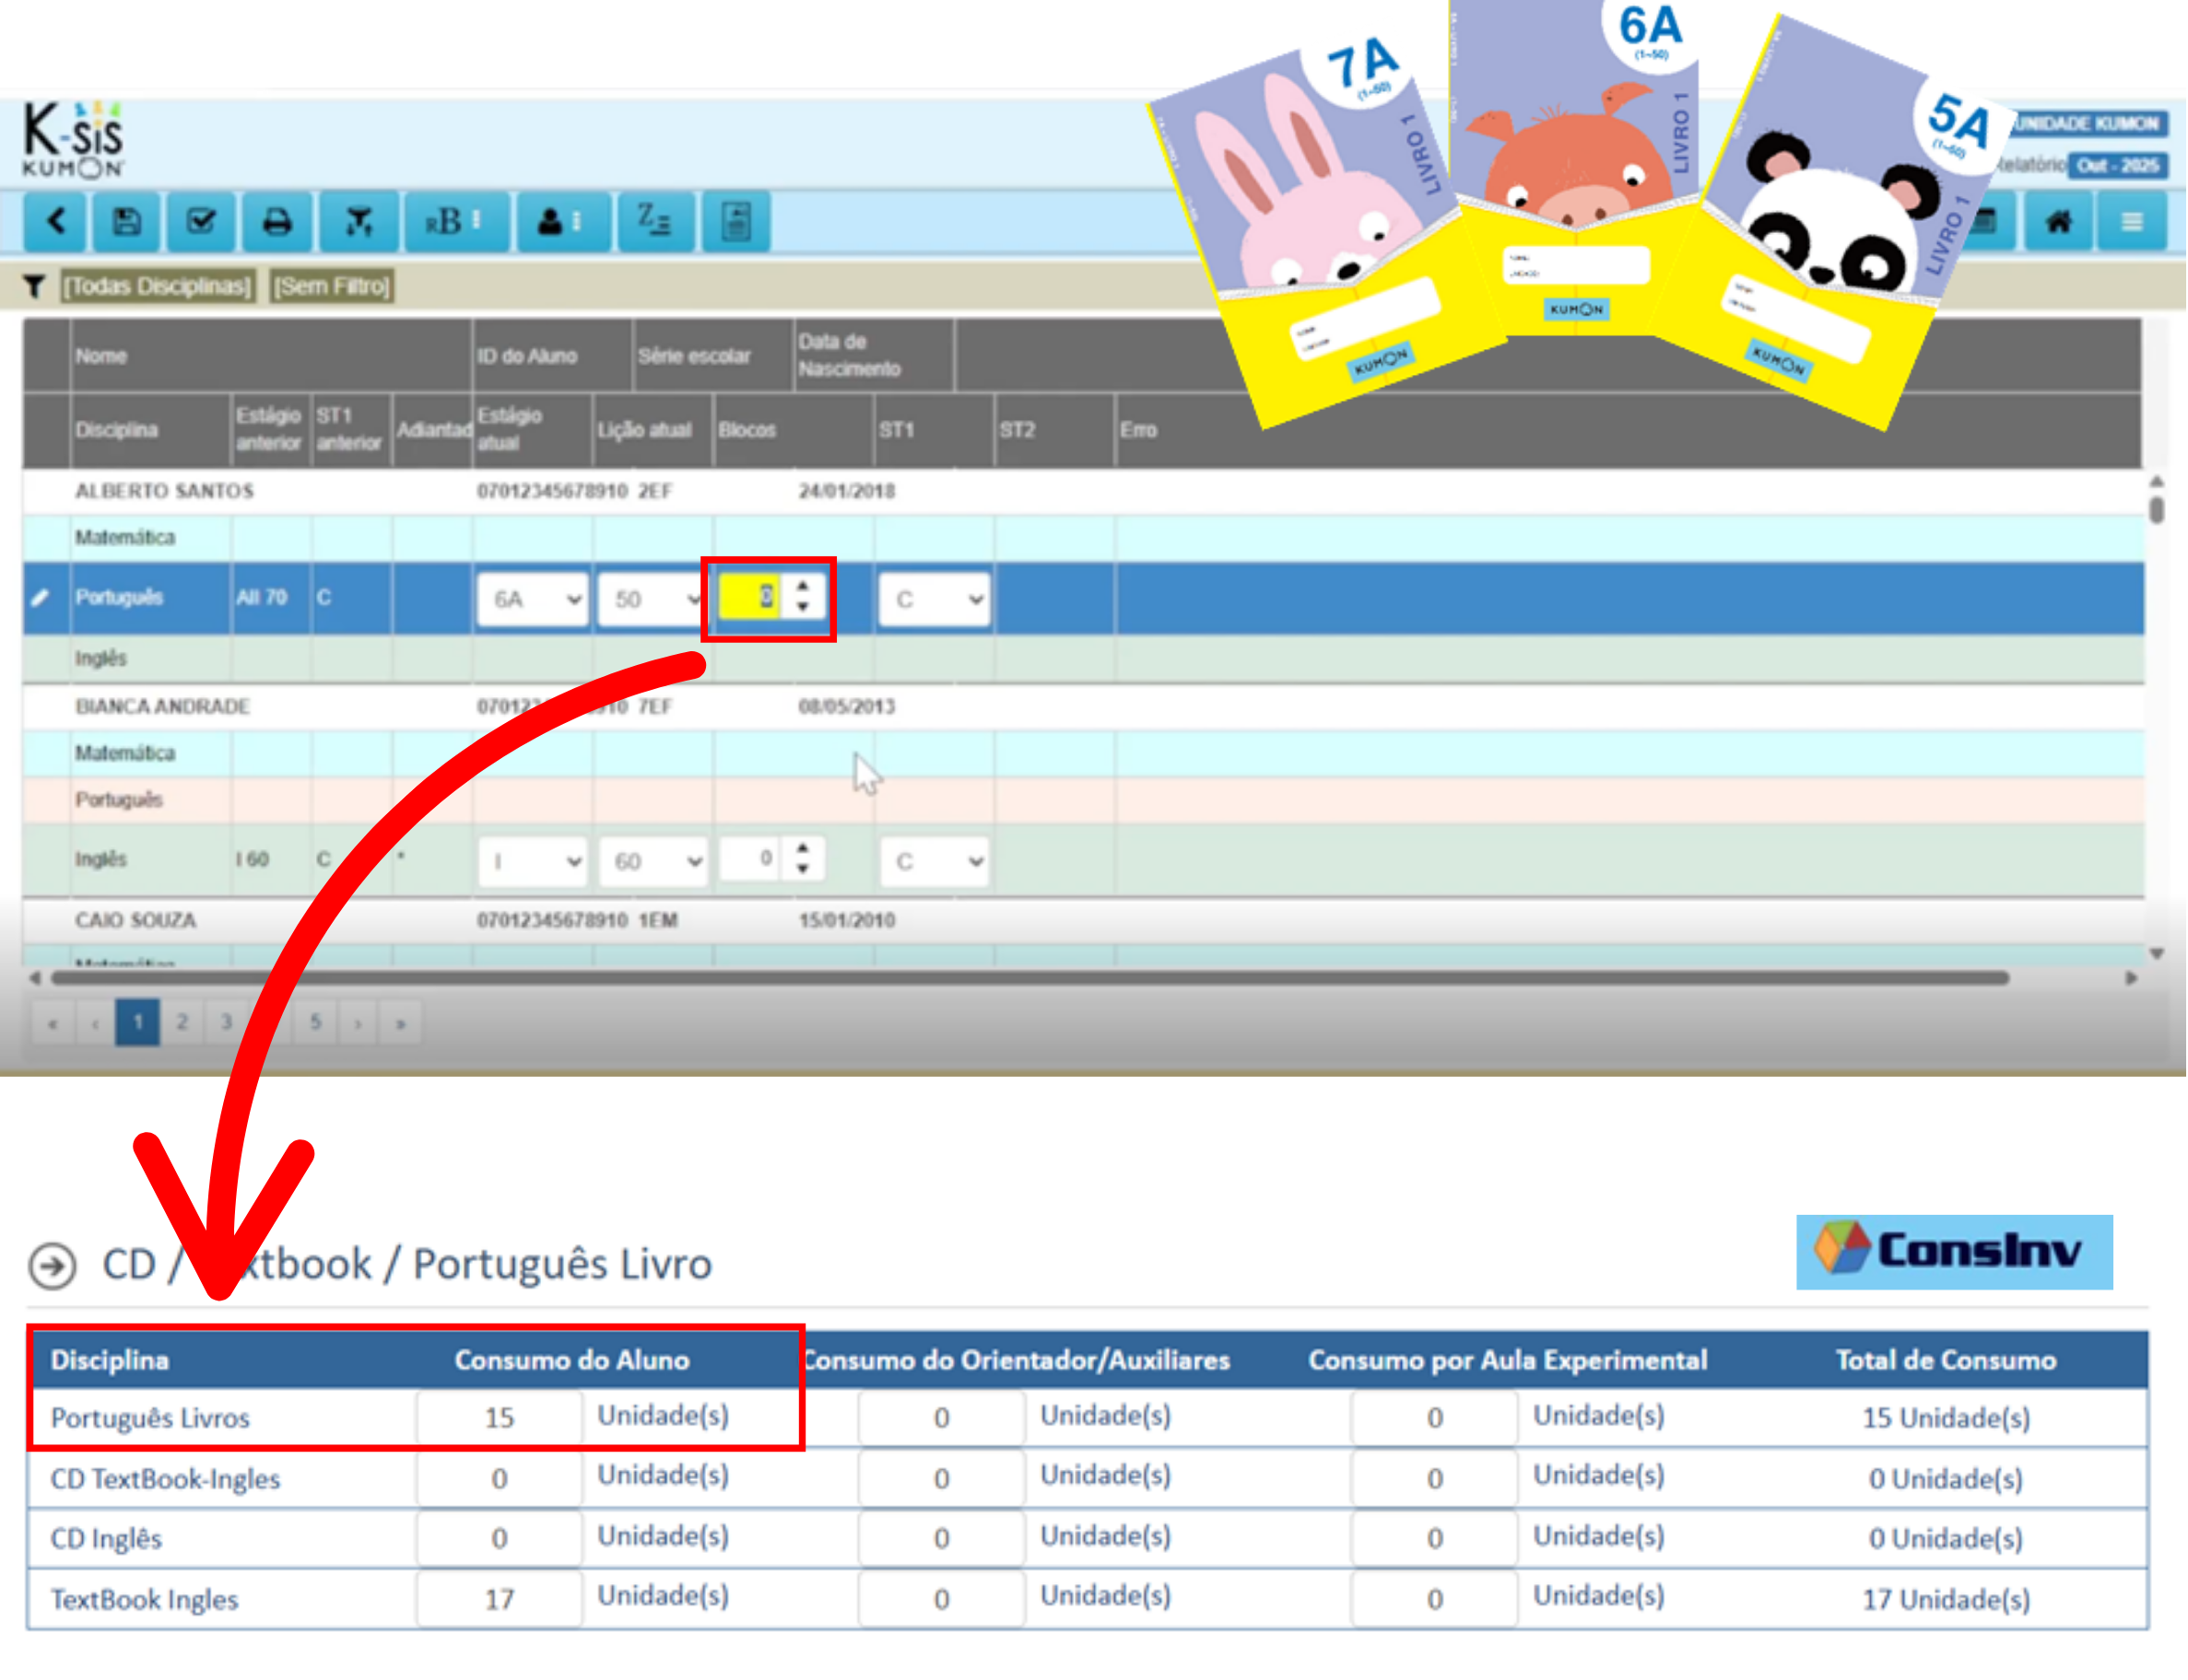Increase Blocos value in Português row
The width and height of the screenshot is (2188, 1680).
point(804,586)
